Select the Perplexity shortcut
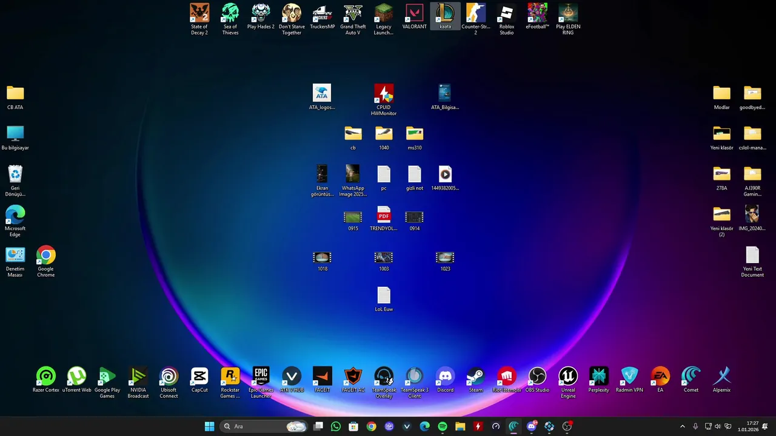Image resolution: width=776 pixels, height=436 pixels. tap(598, 380)
